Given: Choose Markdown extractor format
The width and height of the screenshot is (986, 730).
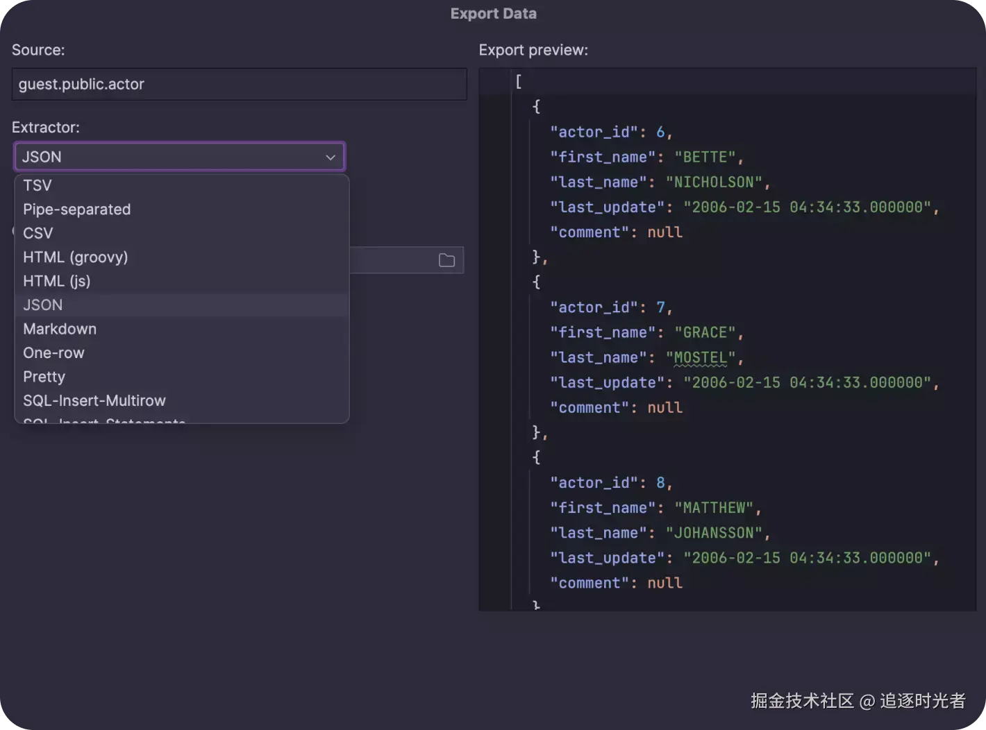Looking at the screenshot, I should pyautogui.click(x=60, y=329).
